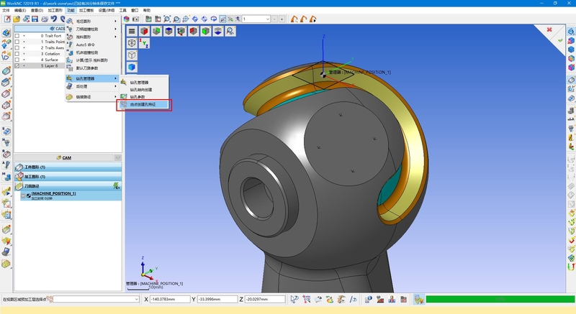Click the zoom magnifier view icon
This screenshot has height=314, width=576.
pyautogui.click(x=230, y=31)
